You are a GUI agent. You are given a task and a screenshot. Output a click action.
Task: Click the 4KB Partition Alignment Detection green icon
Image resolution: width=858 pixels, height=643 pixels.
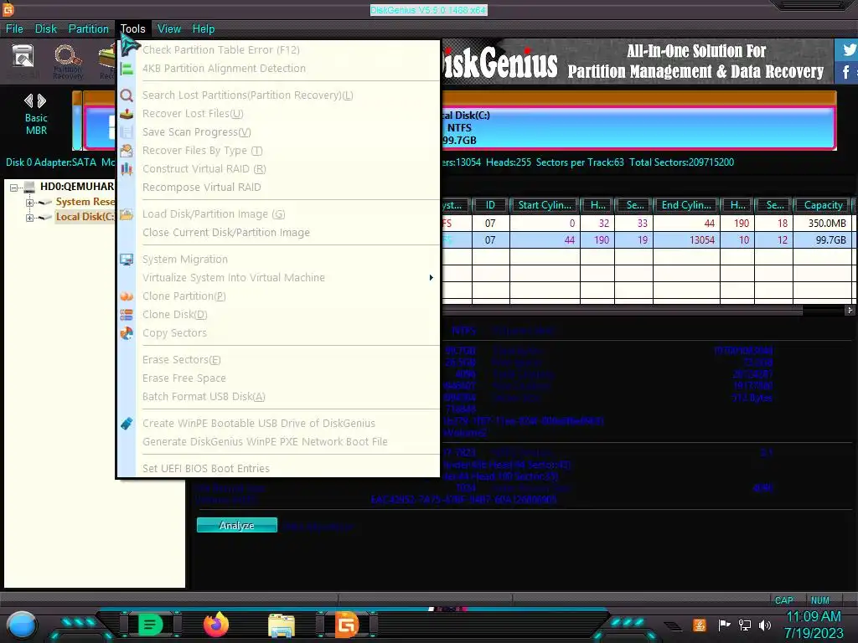coord(127,69)
